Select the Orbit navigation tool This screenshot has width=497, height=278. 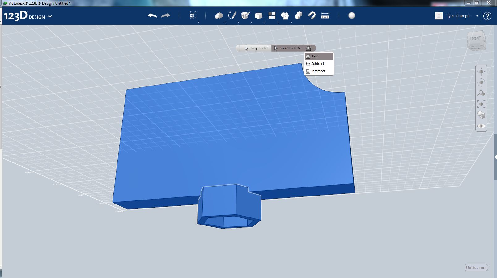pyautogui.click(x=481, y=82)
